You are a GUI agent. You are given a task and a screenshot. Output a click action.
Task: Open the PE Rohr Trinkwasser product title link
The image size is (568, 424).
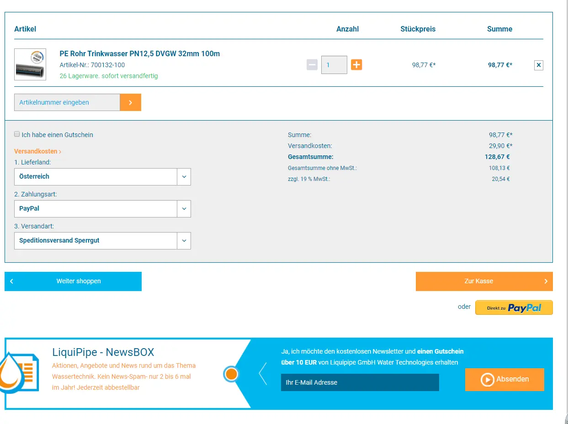coord(139,53)
